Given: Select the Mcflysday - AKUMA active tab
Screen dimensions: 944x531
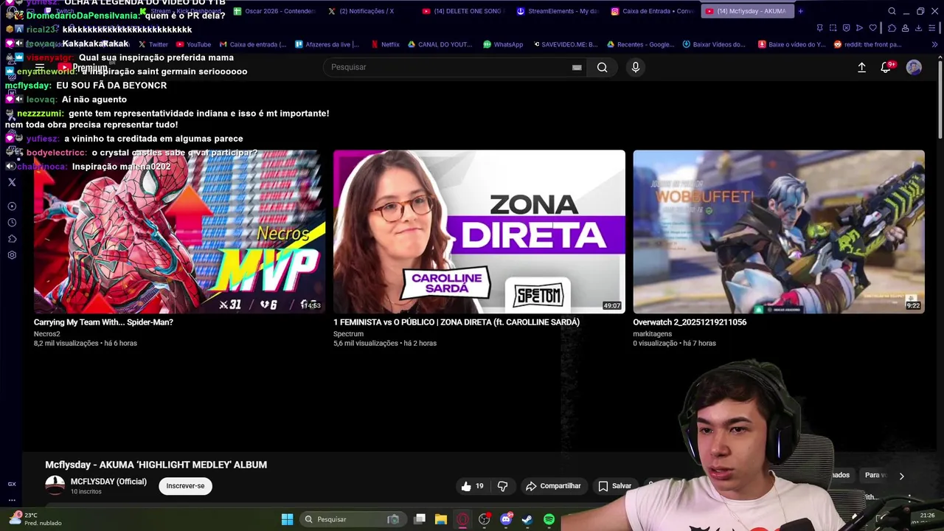Looking at the screenshot, I should tap(747, 11).
